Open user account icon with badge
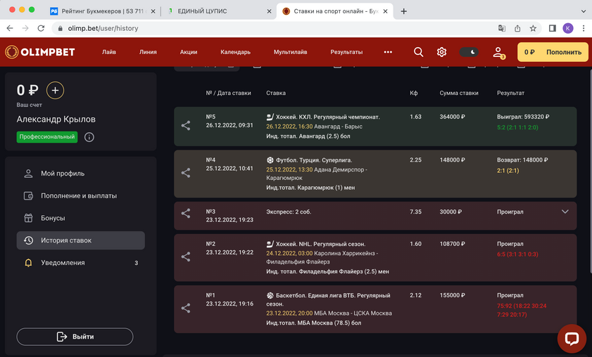Viewport: 592px width, 357px height. click(499, 53)
